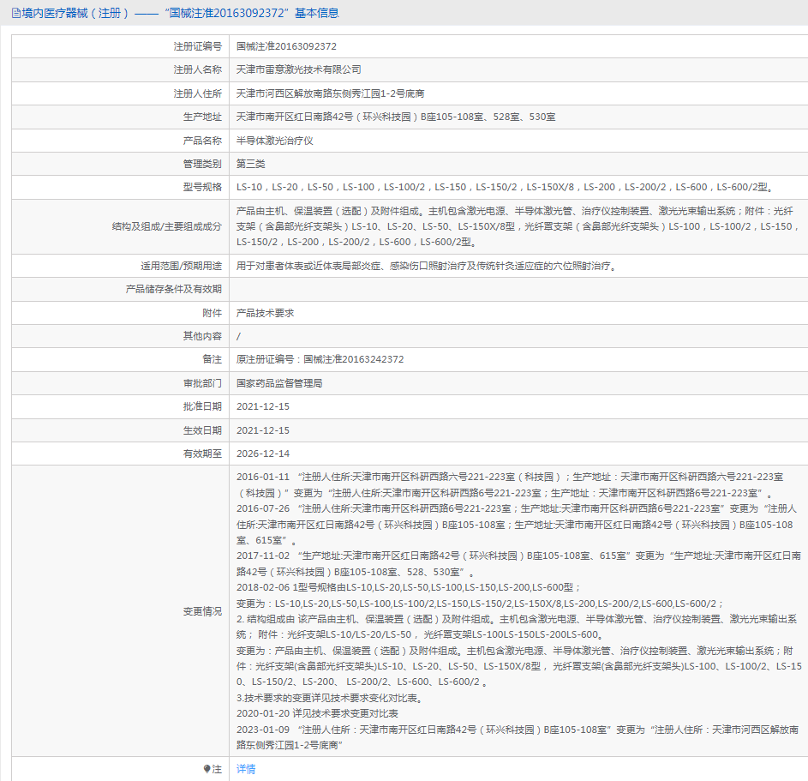This screenshot has height=781, width=808.
Task: Click the small marker icon beside 注
Action: pos(206,769)
